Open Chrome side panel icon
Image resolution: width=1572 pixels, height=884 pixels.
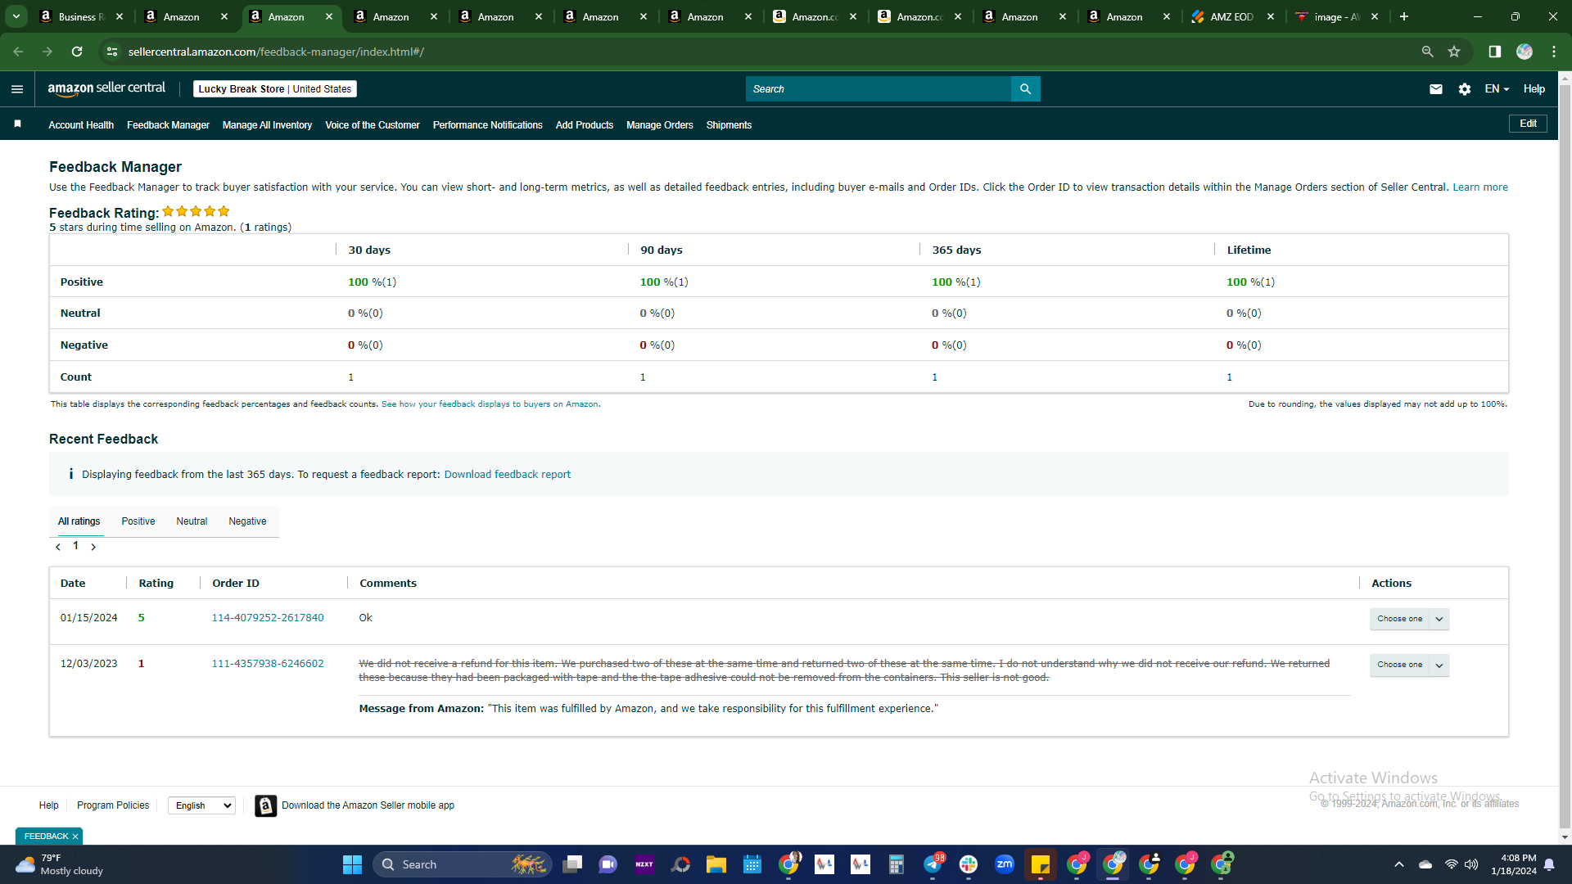tap(1495, 52)
